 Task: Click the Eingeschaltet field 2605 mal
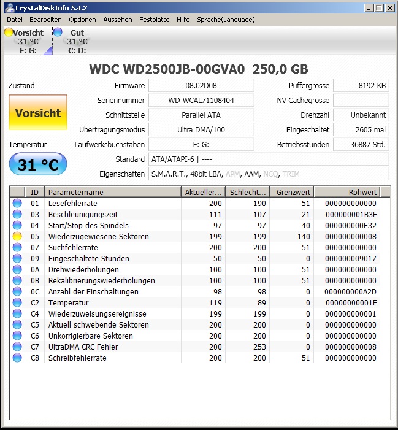[x=361, y=129]
